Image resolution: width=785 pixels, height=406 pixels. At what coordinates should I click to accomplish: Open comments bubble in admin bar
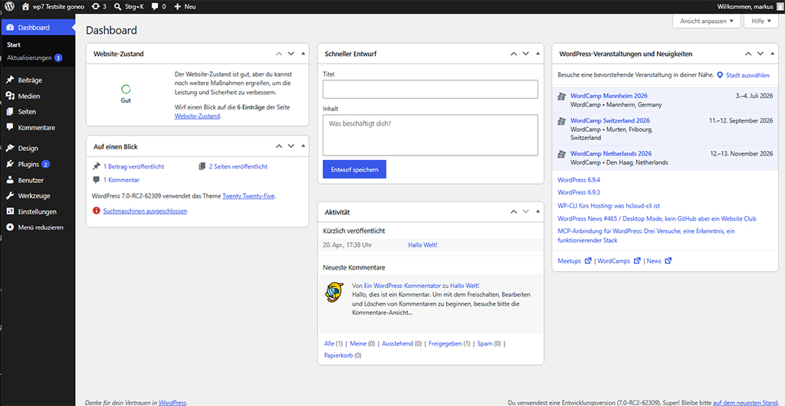(x=158, y=7)
